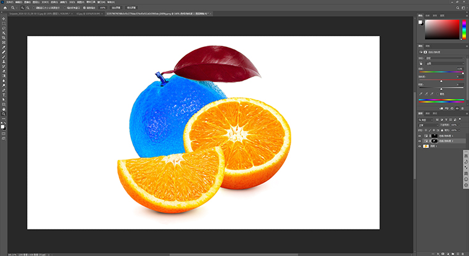Open the layer blend mode dropdown
Viewport: 469px width, 256px height.
click(x=427, y=125)
